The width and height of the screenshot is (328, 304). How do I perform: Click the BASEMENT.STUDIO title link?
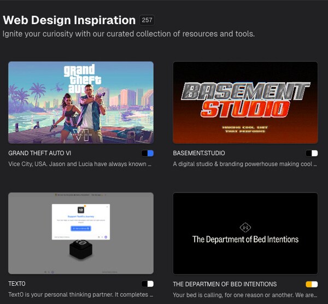[x=198, y=153]
